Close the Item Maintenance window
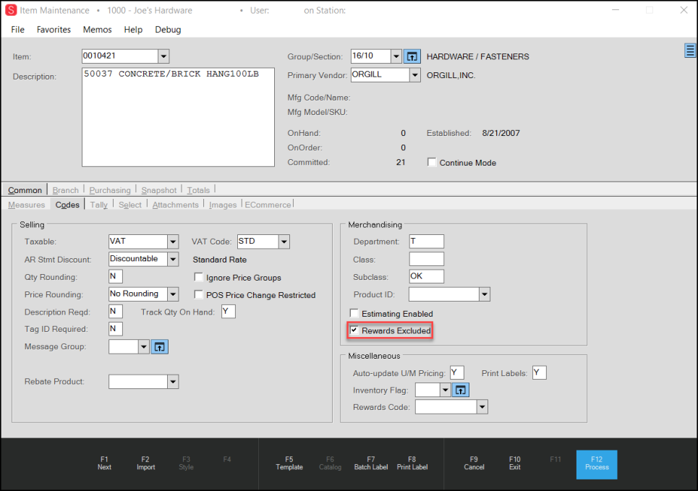The width and height of the screenshot is (698, 491). click(684, 10)
